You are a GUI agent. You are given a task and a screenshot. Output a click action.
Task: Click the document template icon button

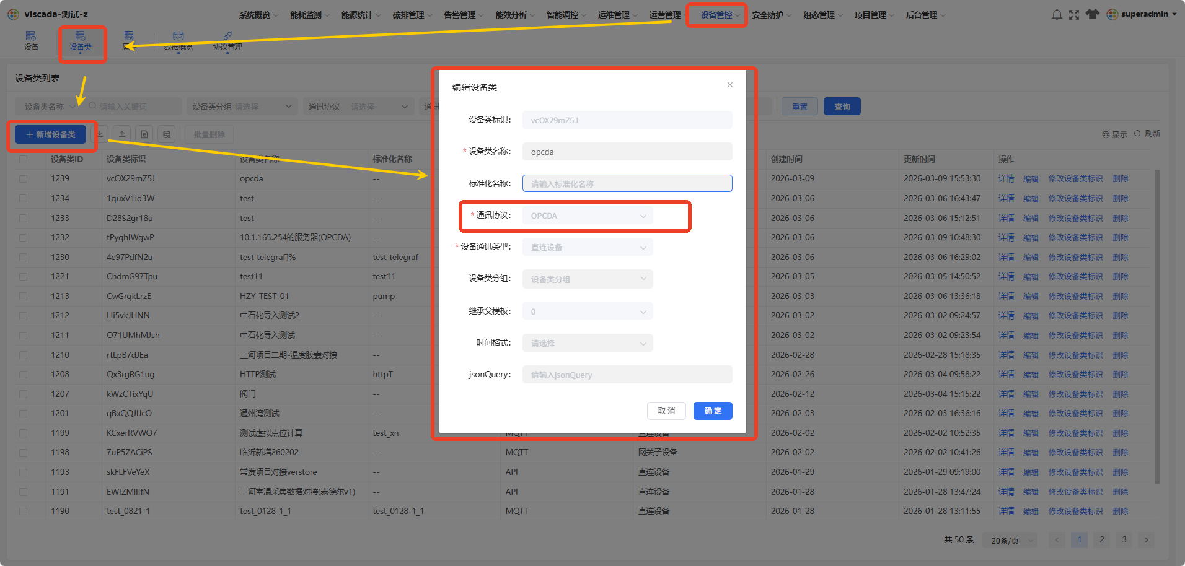(144, 134)
